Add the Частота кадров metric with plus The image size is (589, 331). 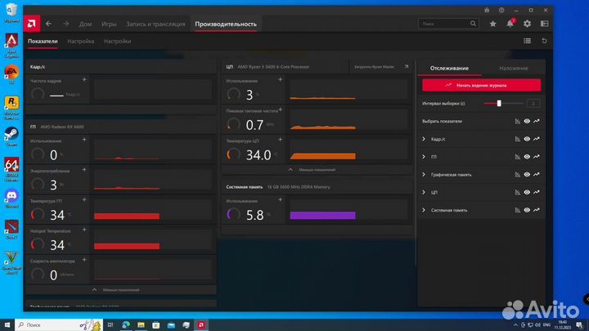(84, 79)
